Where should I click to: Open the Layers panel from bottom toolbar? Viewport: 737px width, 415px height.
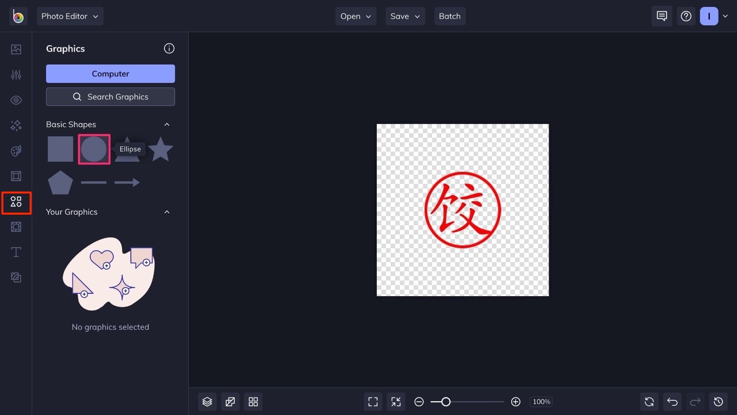point(207,401)
